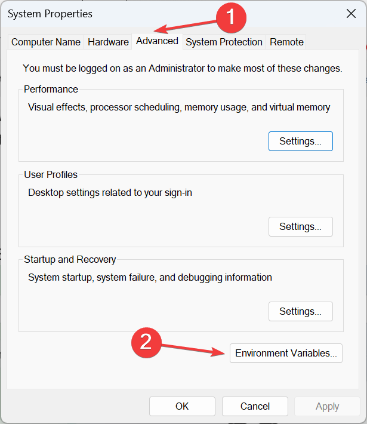Open User Profiles Settings button
The width and height of the screenshot is (367, 424).
(301, 226)
